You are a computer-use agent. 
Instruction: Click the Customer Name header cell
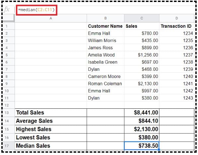(105, 26)
